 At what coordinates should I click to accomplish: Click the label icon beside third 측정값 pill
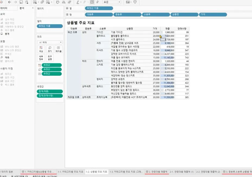(x=40, y=74)
